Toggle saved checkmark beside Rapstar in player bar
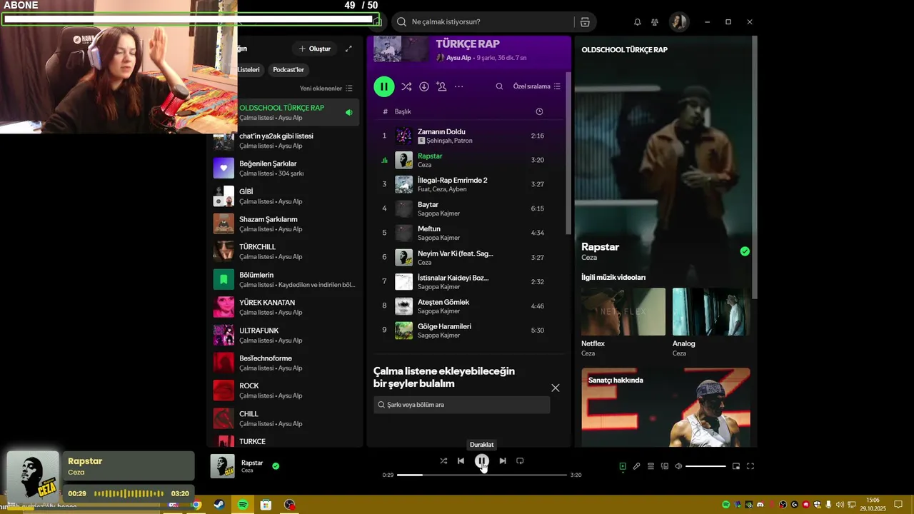 (276, 466)
